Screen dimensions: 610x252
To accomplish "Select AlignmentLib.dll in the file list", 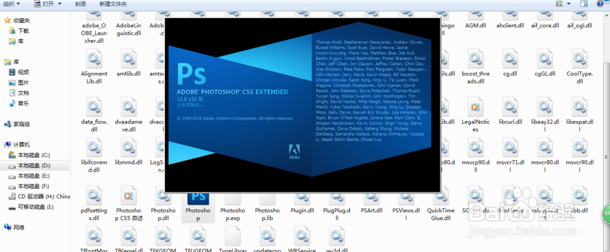I will [94, 67].
